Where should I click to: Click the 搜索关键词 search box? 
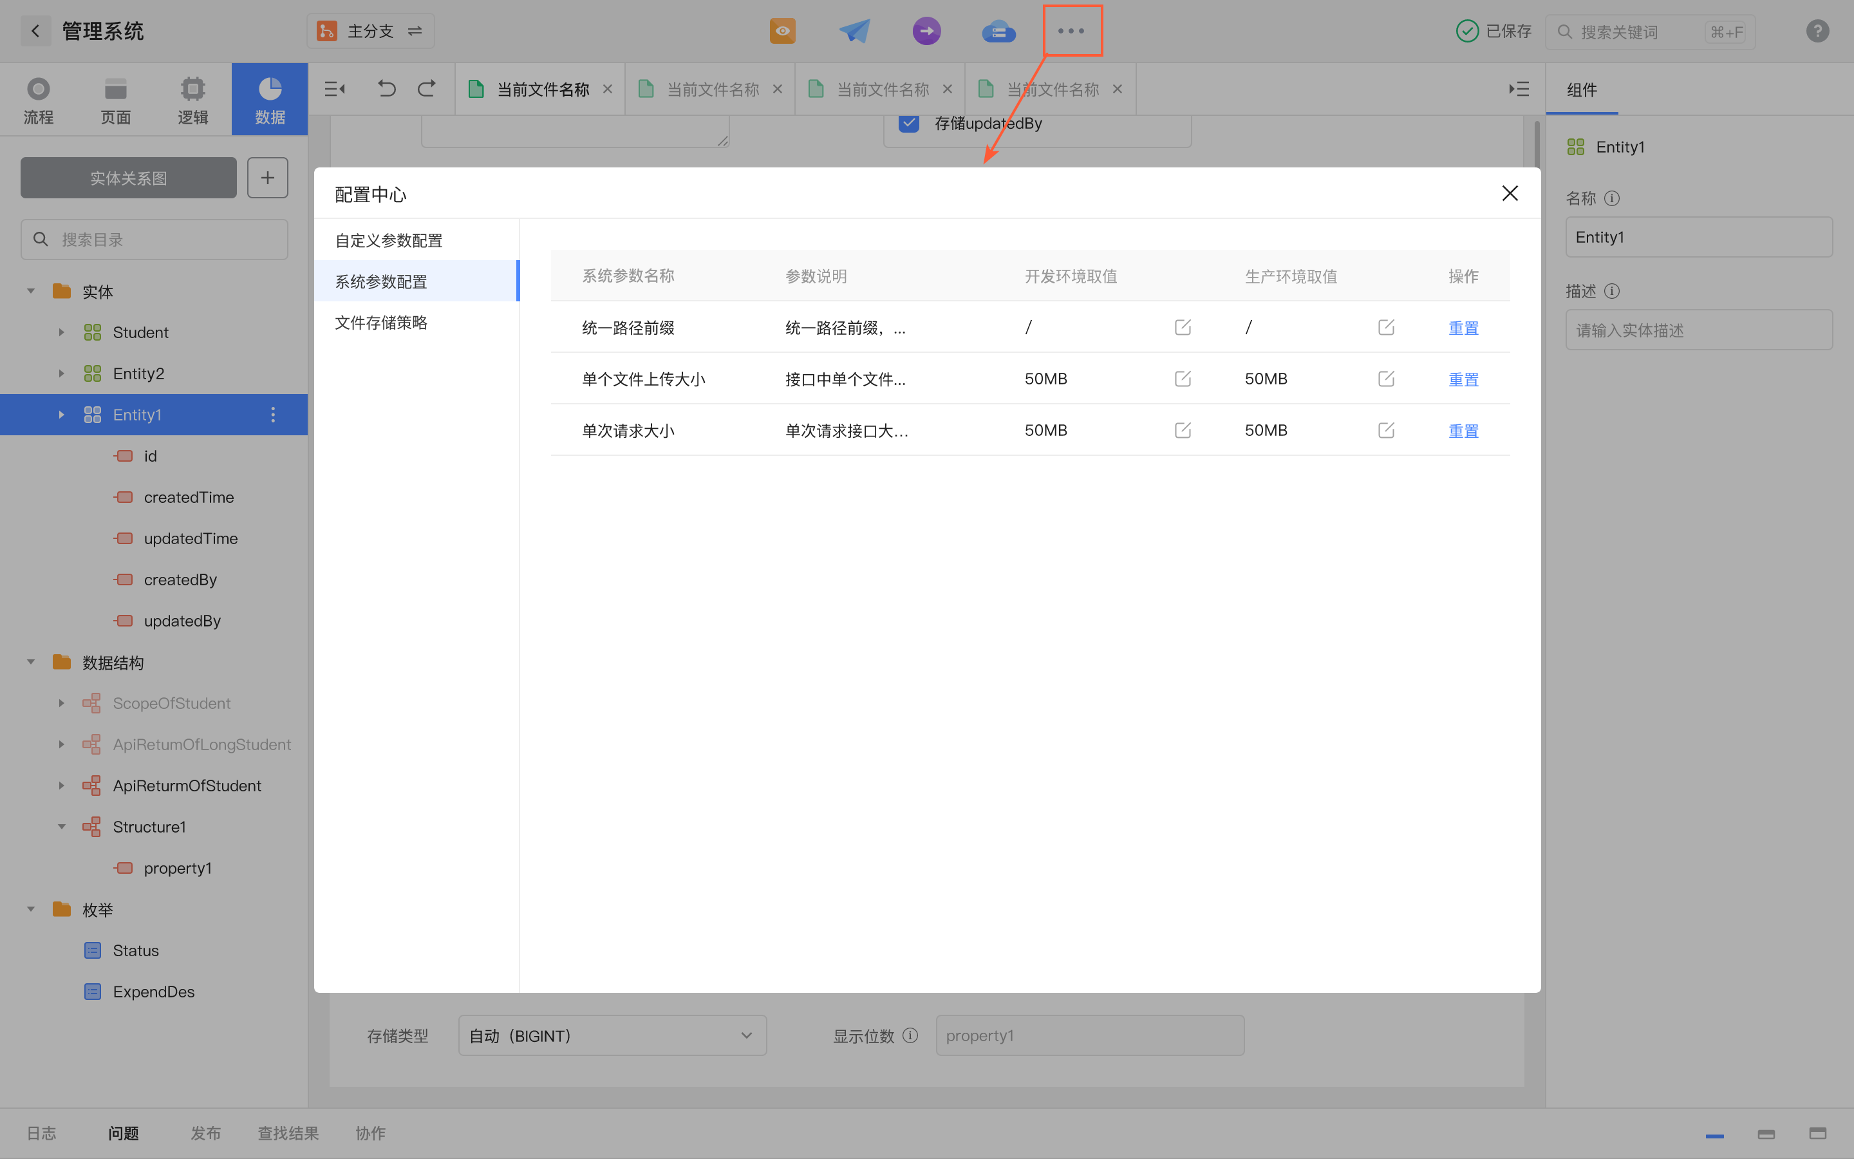click(x=1650, y=32)
